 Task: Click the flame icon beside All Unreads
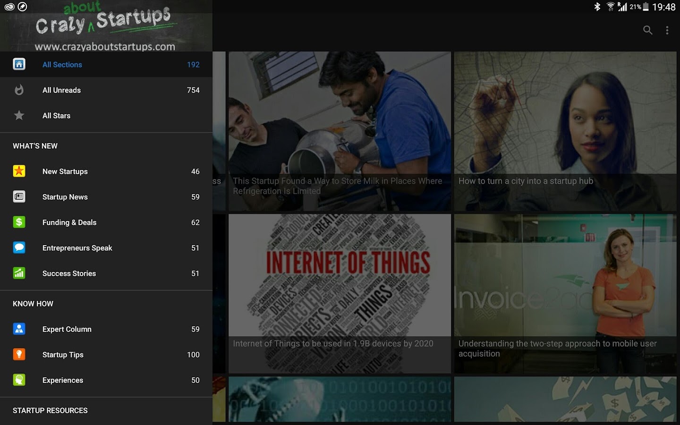tap(19, 90)
